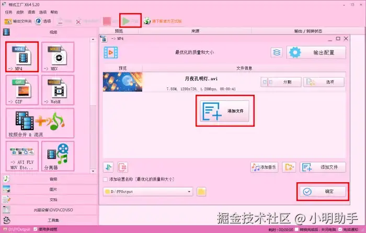
Task: Click the 选项 button for 月夜孔明灯.avi
Action: (324, 82)
